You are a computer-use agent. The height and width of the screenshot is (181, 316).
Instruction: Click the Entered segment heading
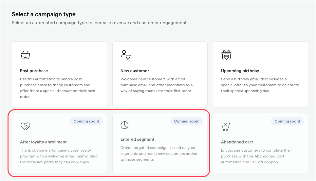(138, 140)
